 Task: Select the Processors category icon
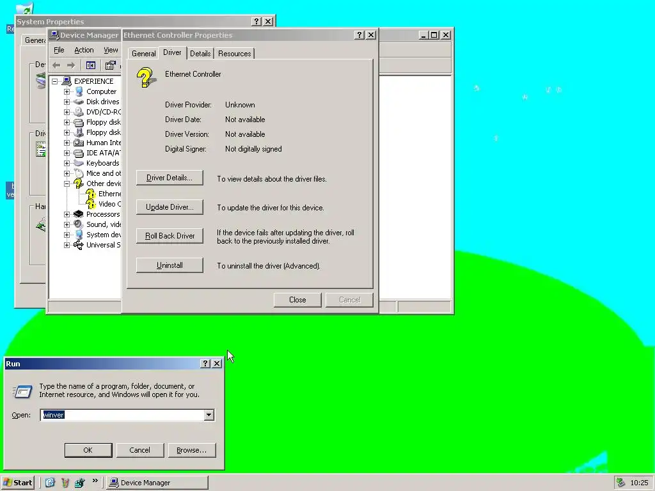[79, 214]
